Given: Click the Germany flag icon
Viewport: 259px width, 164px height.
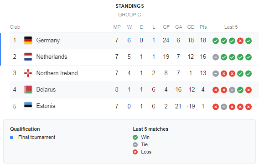Looking at the screenshot, I should [28, 40].
